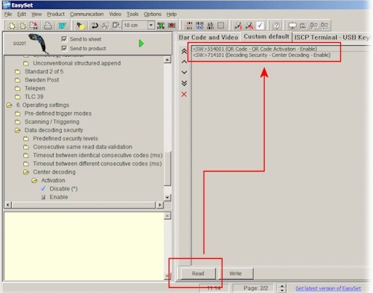This screenshot has width=373, height=293.
Task: Click the green play arrow icon
Action: pyautogui.click(x=141, y=44)
